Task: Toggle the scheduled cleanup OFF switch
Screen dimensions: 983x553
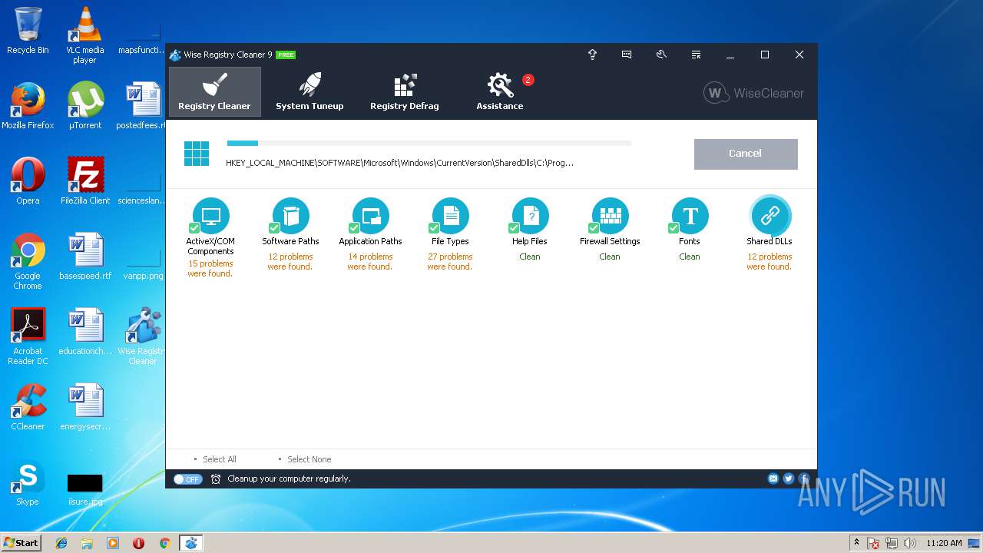Action: (x=187, y=479)
